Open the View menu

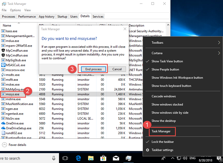(x=28, y=10)
